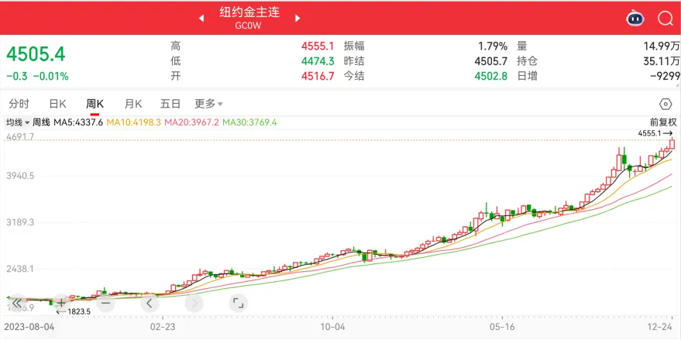Zoom in chart with plus button

62,303
